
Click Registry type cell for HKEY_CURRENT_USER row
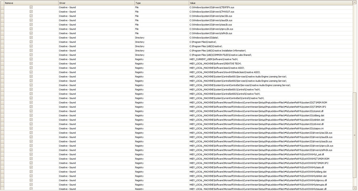(162, 59)
